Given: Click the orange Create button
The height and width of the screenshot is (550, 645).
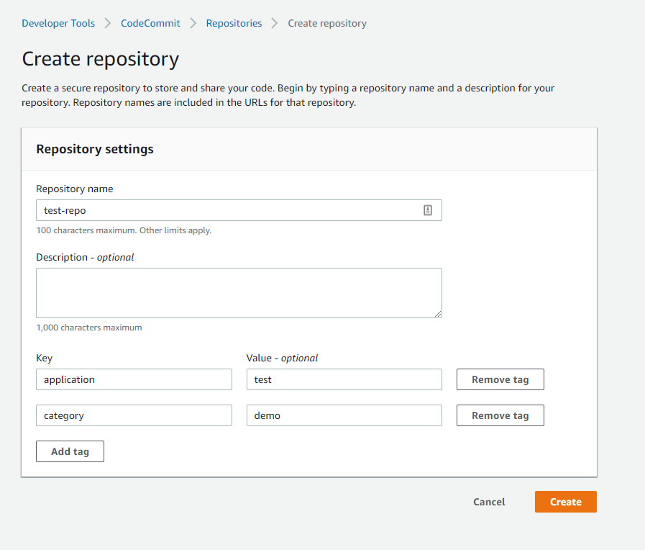Looking at the screenshot, I should [565, 502].
